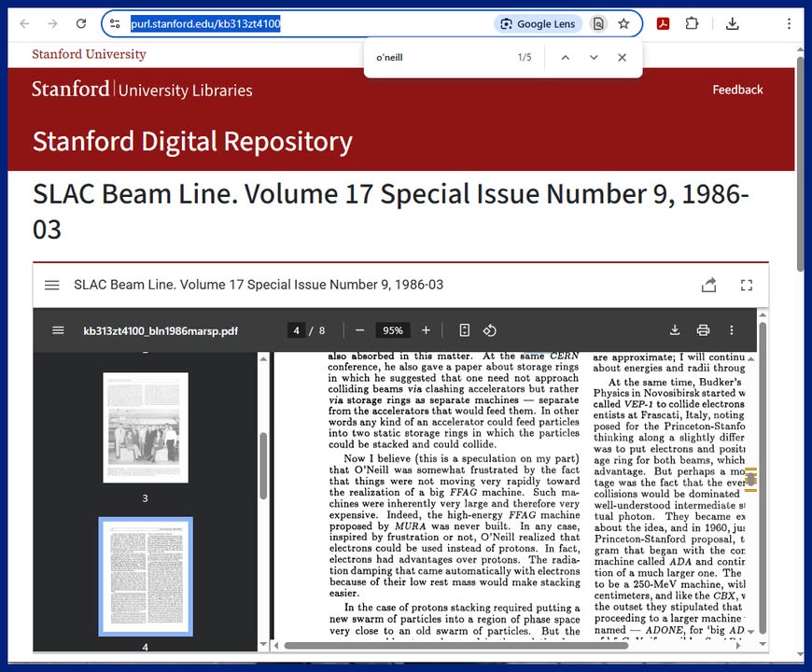Open Stanford University Libraries logo link

pos(142,90)
